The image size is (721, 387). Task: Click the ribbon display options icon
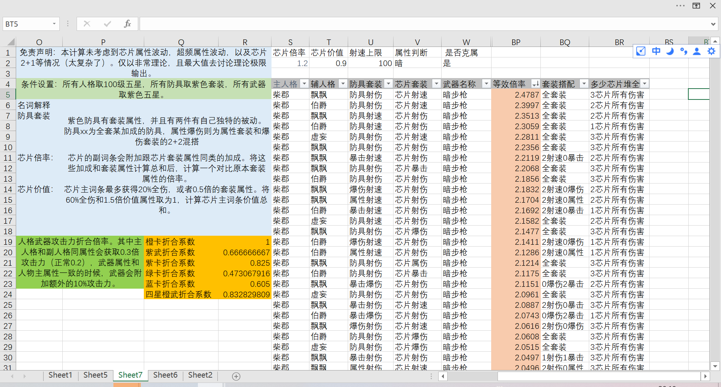696,6
